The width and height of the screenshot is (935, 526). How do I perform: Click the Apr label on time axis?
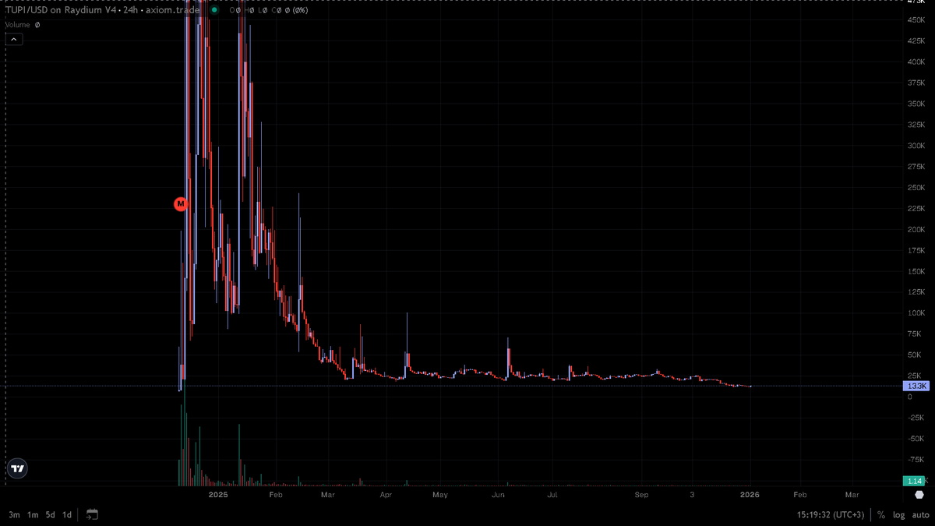coord(386,495)
